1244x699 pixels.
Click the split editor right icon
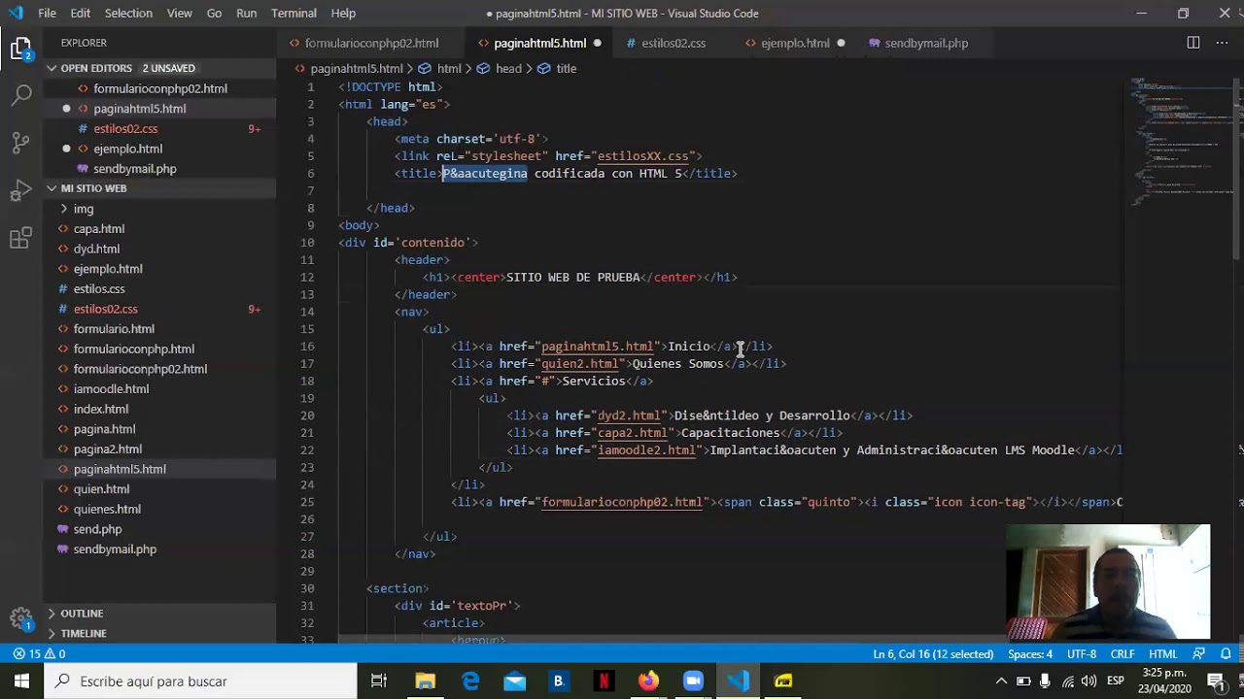click(x=1192, y=43)
